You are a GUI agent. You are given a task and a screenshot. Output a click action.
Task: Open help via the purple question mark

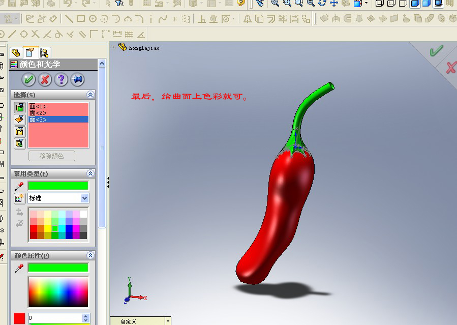pos(61,79)
